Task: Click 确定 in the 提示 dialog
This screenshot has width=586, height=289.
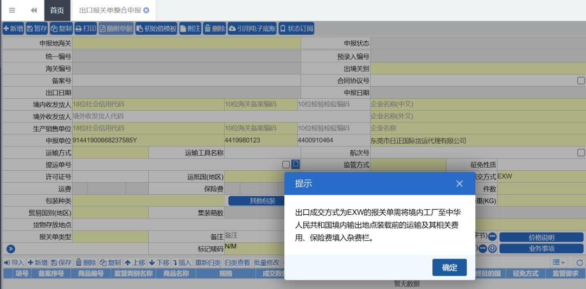Action: (449, 267)
